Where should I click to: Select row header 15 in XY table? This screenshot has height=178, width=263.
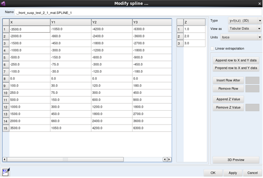point(6,128)
